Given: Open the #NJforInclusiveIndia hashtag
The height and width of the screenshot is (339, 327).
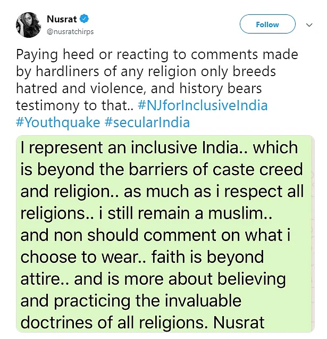Looking at the screenshot, I should [203, 105].
